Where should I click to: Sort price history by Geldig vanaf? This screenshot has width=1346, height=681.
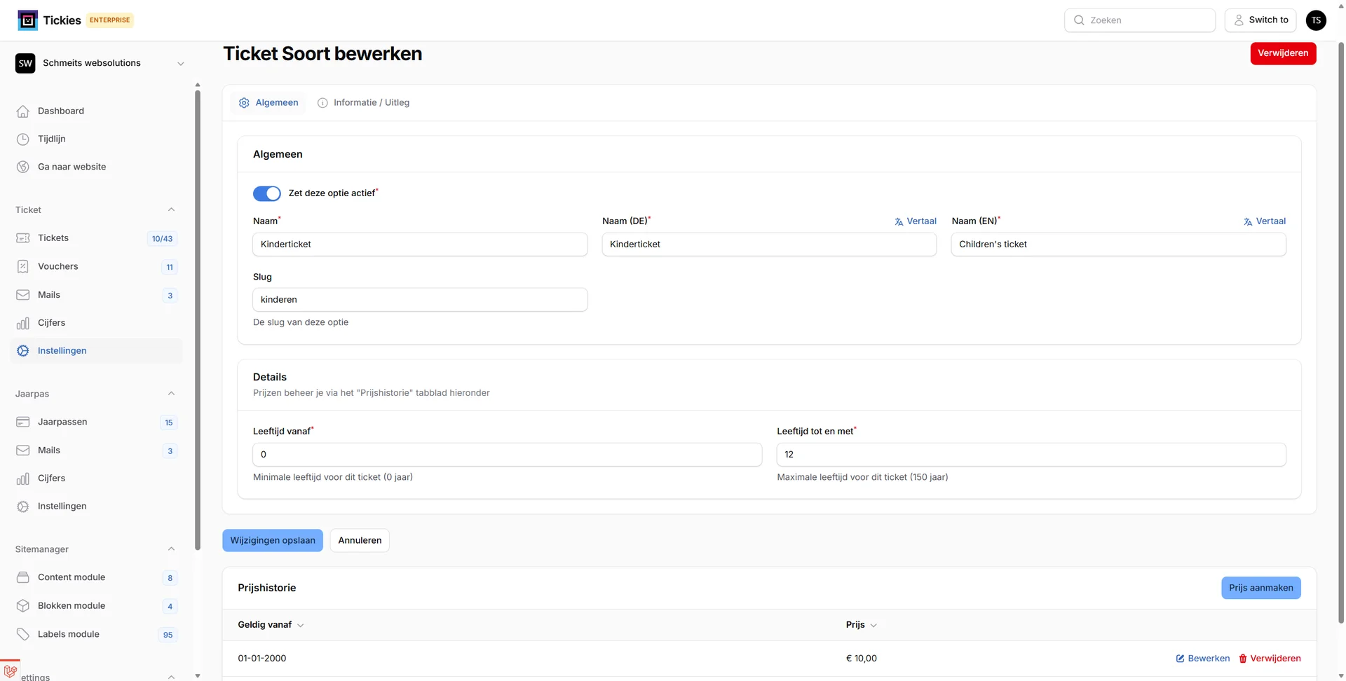(270, 625)
